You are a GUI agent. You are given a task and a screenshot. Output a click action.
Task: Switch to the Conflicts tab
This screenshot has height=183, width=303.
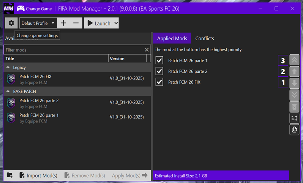[205, 38]
